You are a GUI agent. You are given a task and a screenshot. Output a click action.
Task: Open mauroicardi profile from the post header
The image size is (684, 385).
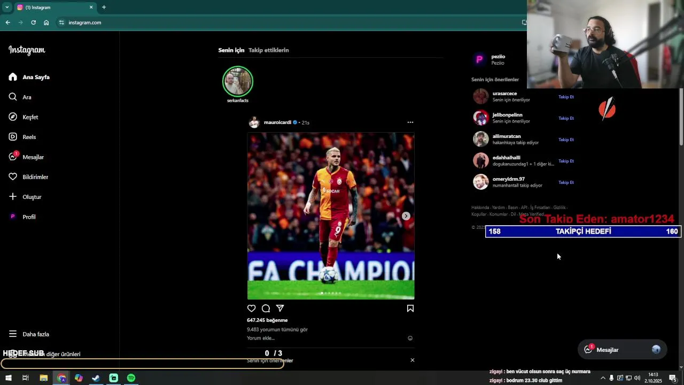(277, 122)
